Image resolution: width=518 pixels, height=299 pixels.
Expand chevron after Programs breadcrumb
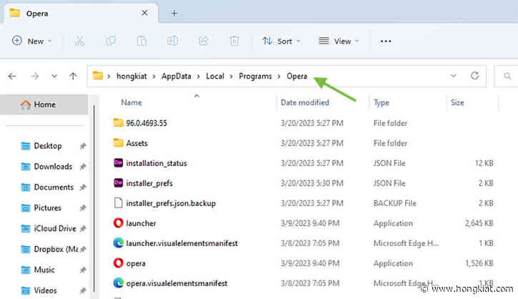(279, 77)
